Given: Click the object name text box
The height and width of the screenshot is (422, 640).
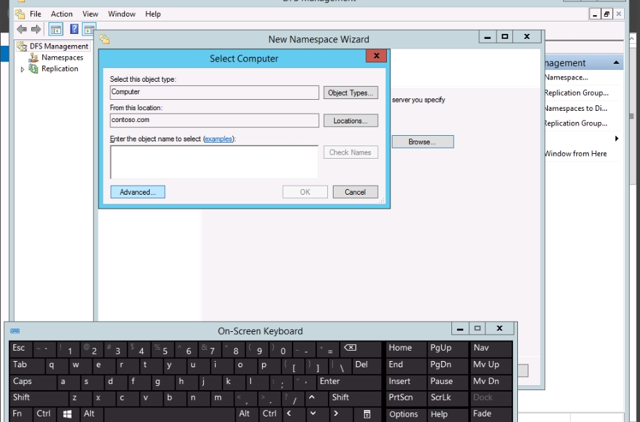Looking at the screenshot, I should [x=214, y=161].
